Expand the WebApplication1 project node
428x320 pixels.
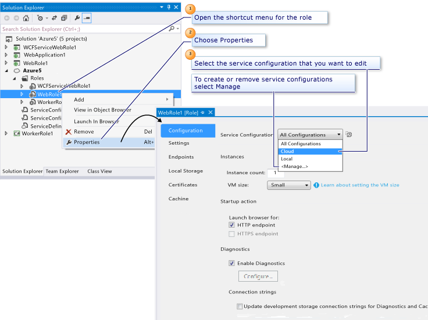[6, 55]
